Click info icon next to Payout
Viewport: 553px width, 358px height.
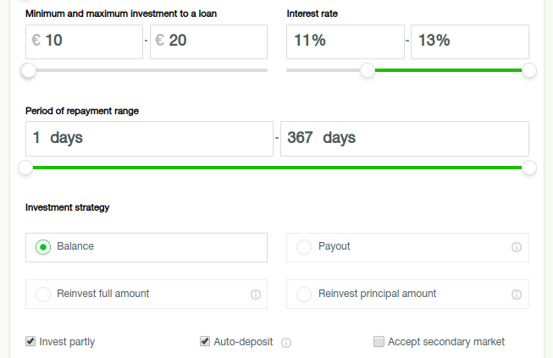pos(517,247)
